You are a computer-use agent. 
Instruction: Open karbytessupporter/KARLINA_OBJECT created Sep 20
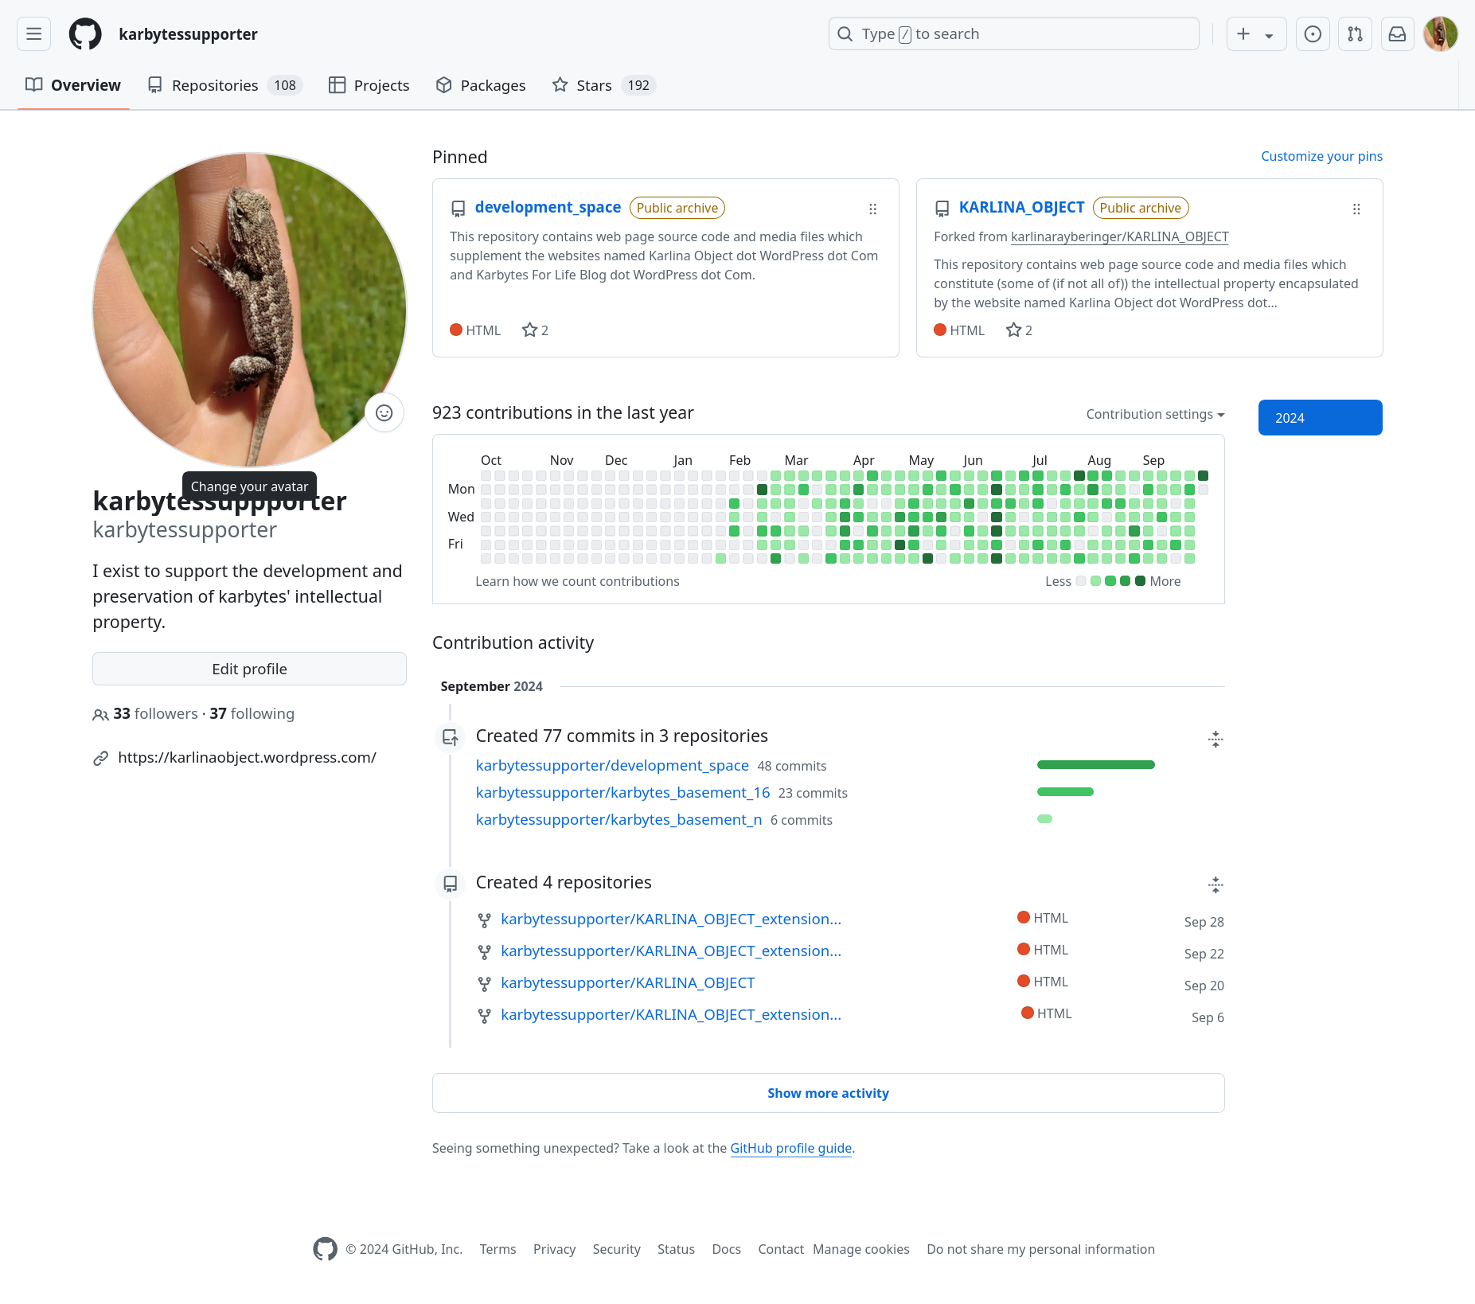point(627,983)
